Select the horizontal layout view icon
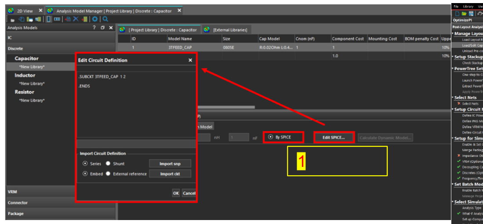Screen dimensions: 483x224 click(57, 19)
